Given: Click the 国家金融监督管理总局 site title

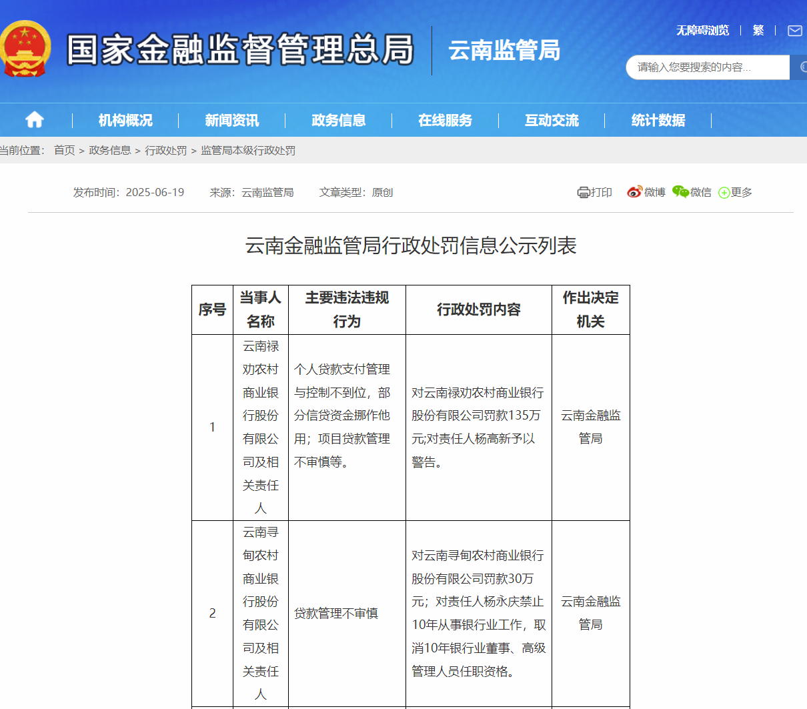Looking at the screenshot, I should tap(241, 49).
